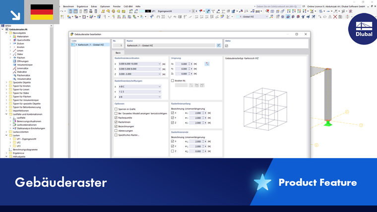
Task: Click the coordinate system icon beside Global XYZ dropdown
Action: point(271,16)
